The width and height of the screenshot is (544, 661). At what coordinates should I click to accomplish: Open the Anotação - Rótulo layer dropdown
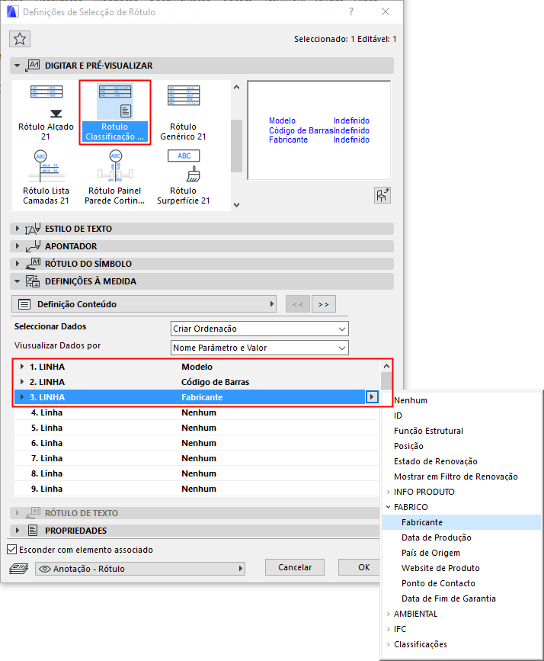[140, 569]
